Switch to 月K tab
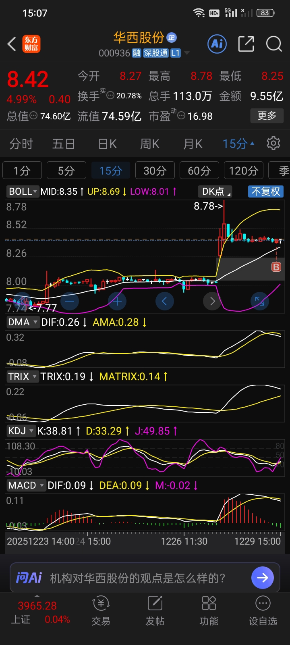Screen dimensions: 290x645 193,144
